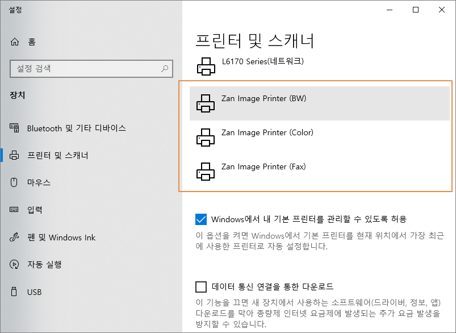Close the Settings window
The image size is (456, 333).
tap(441, 10)
